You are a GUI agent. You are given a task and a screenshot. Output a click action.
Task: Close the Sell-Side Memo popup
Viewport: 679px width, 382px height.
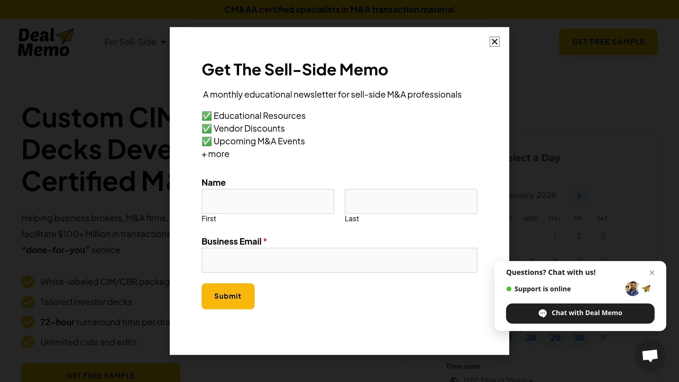494,42
